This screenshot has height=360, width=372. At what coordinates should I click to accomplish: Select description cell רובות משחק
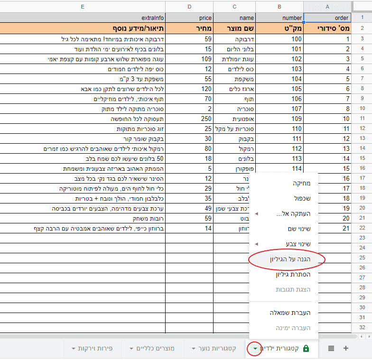[83, 218]
